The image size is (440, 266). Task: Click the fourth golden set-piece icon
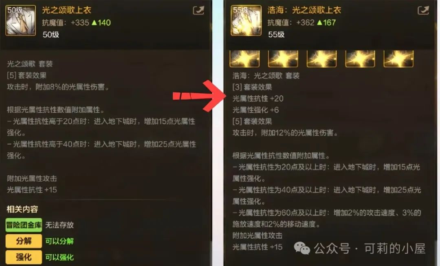pos(360,59)
